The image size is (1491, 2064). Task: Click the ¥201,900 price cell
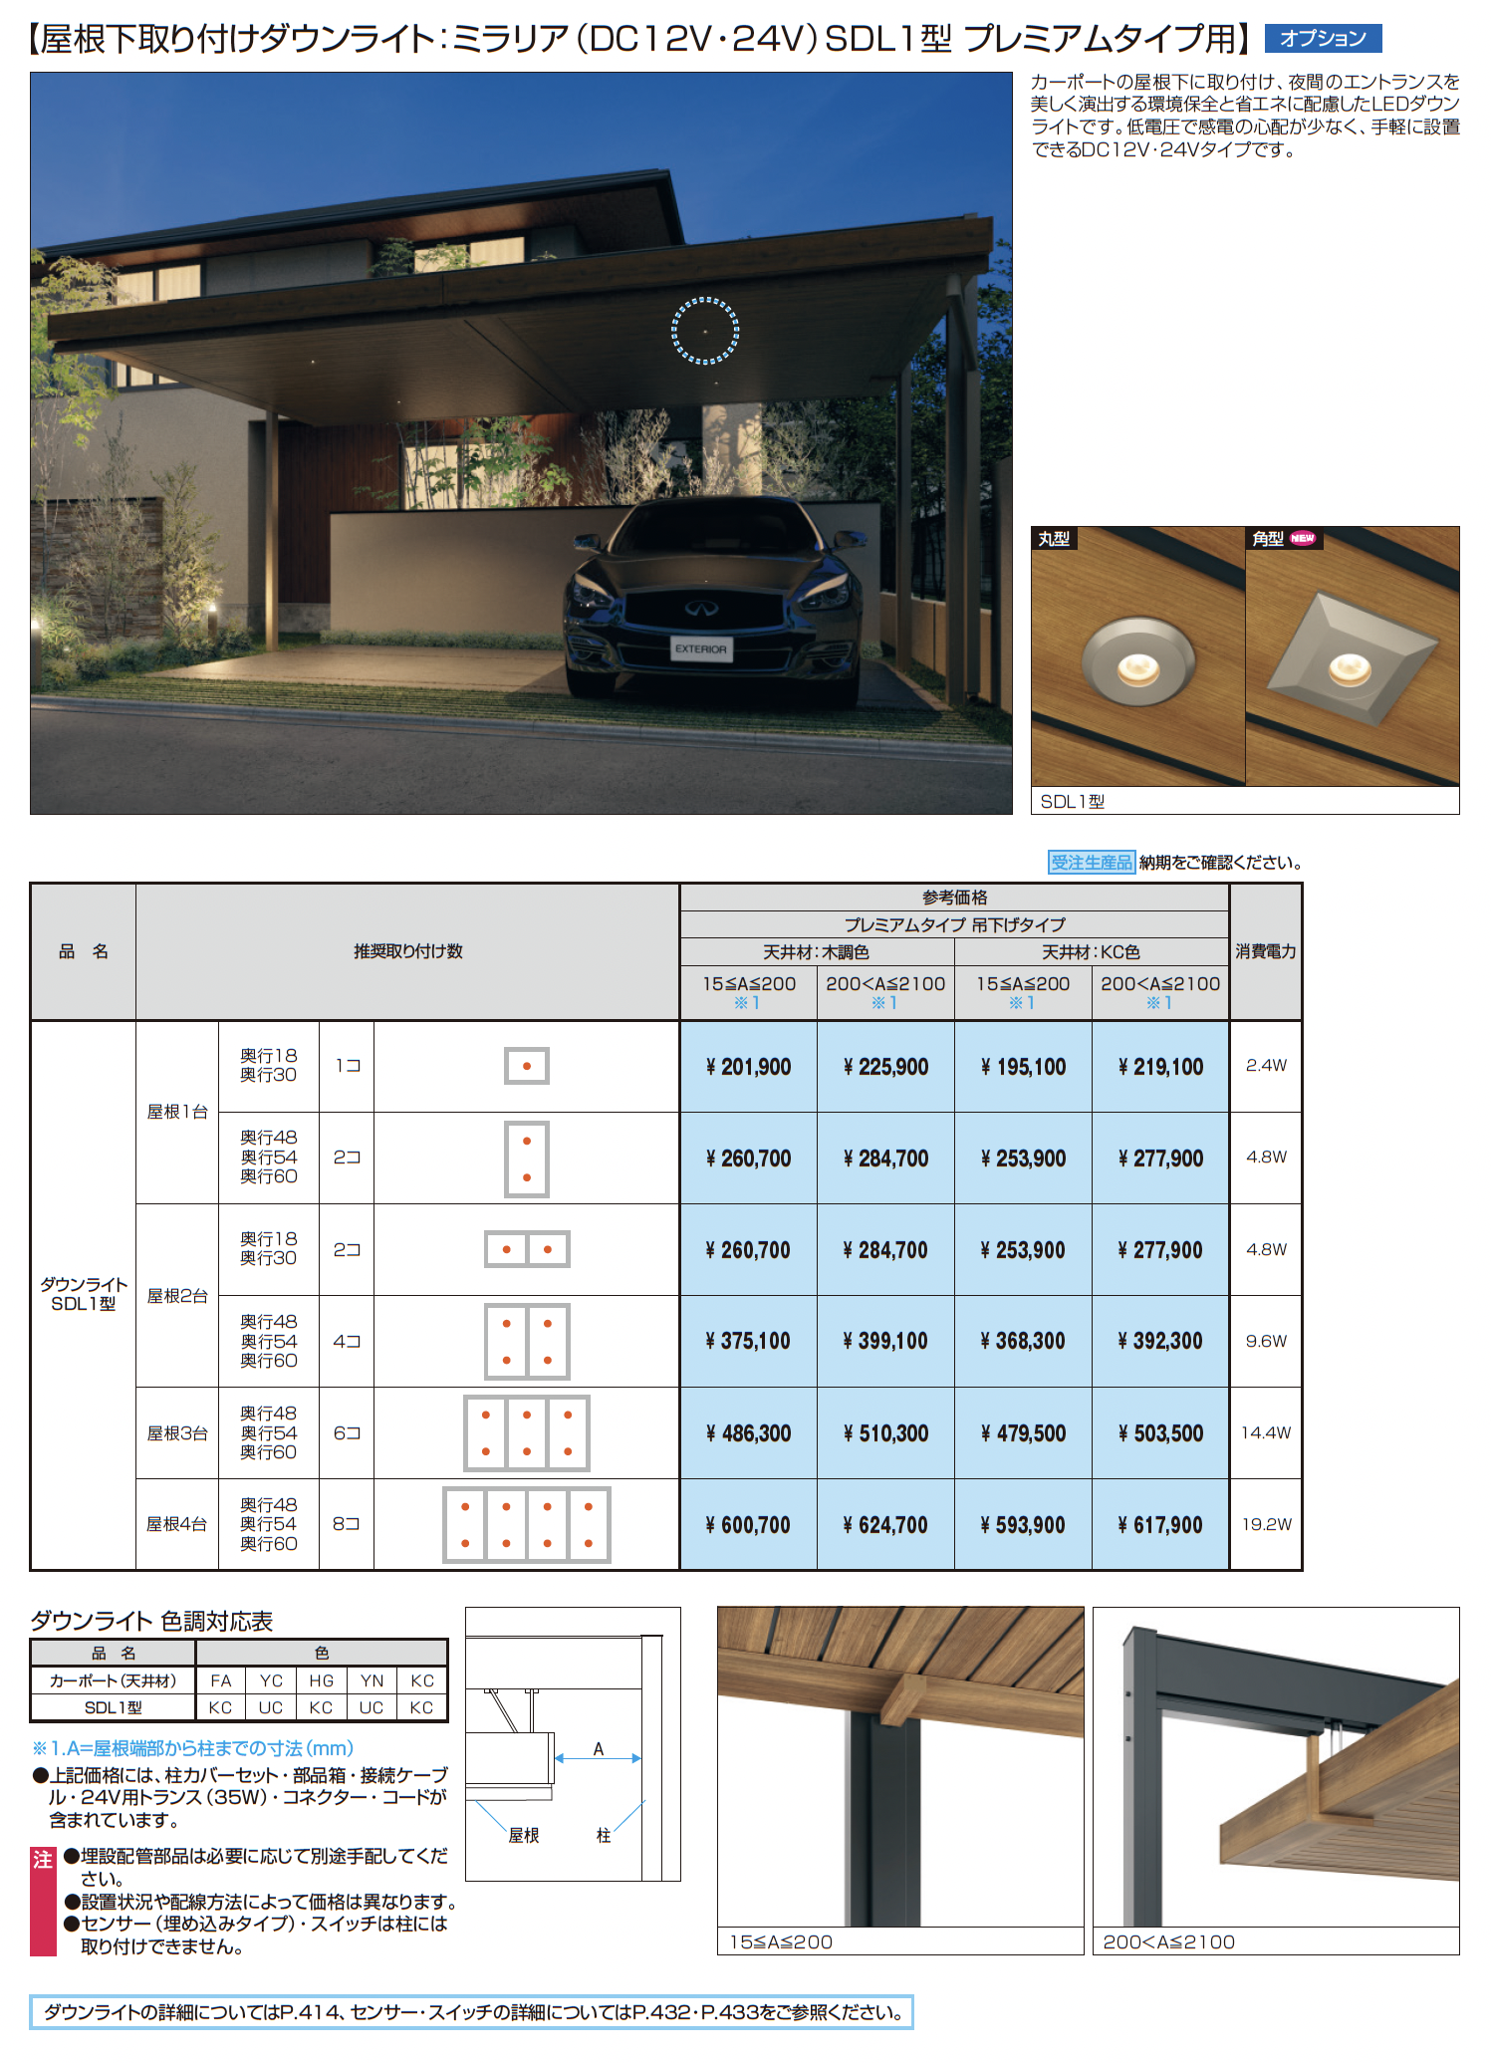coord(748,1067)
